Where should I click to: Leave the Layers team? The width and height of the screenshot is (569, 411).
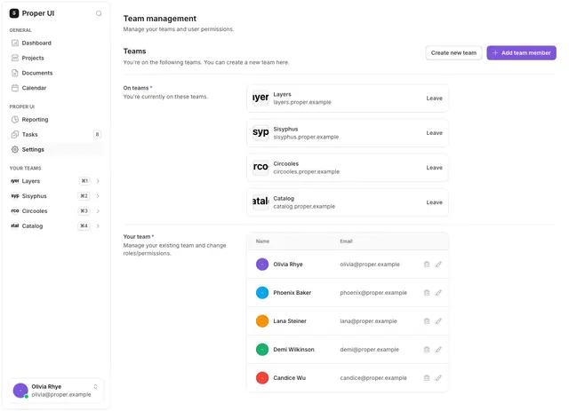435,99
